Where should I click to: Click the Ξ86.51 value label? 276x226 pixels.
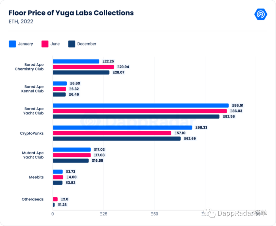(x=238, y=105)
